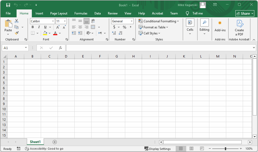Open the Calibri font name dropdown
This screenshot has width=258, height=152.
pyautogui.click(x=53, y=21)
